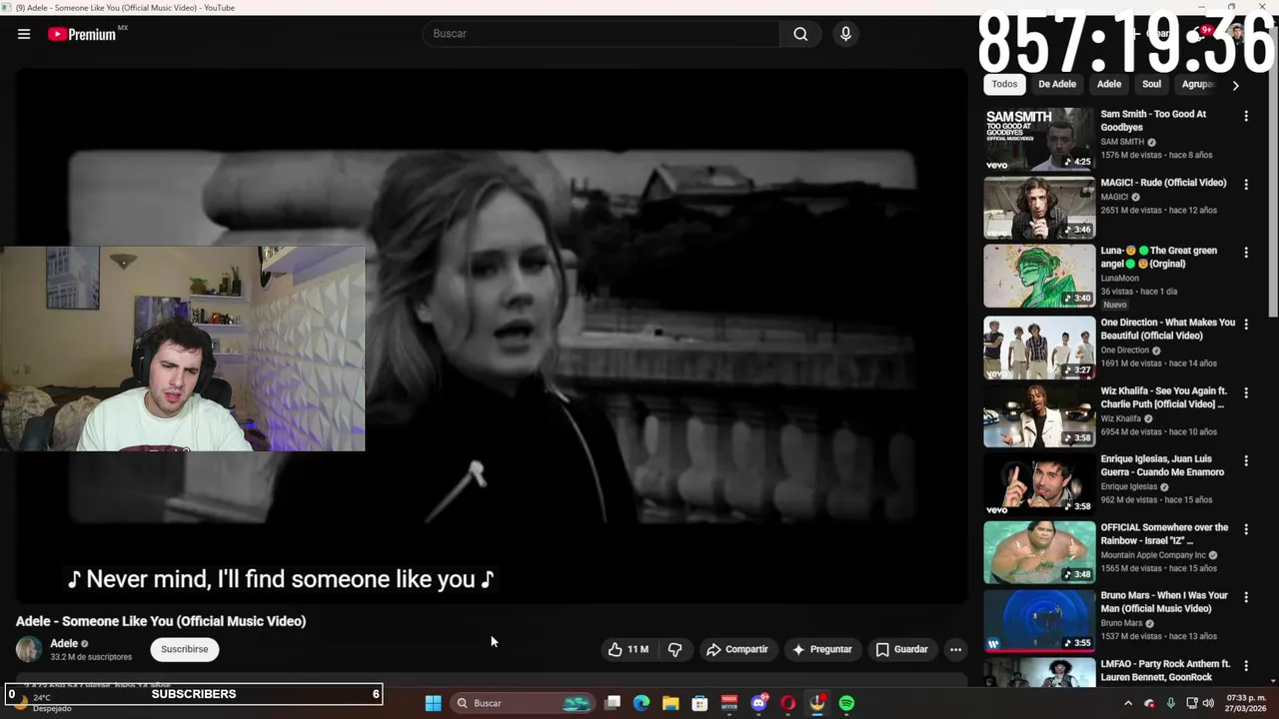Open Spotify from the taskbar
The height and width of the screenshot is (719, 1279).
click(x=846, y=703)
